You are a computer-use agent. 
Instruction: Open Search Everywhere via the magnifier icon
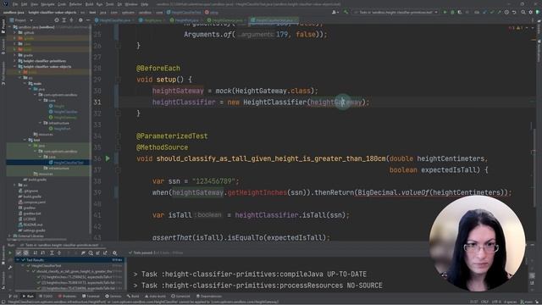click(523, 12)
